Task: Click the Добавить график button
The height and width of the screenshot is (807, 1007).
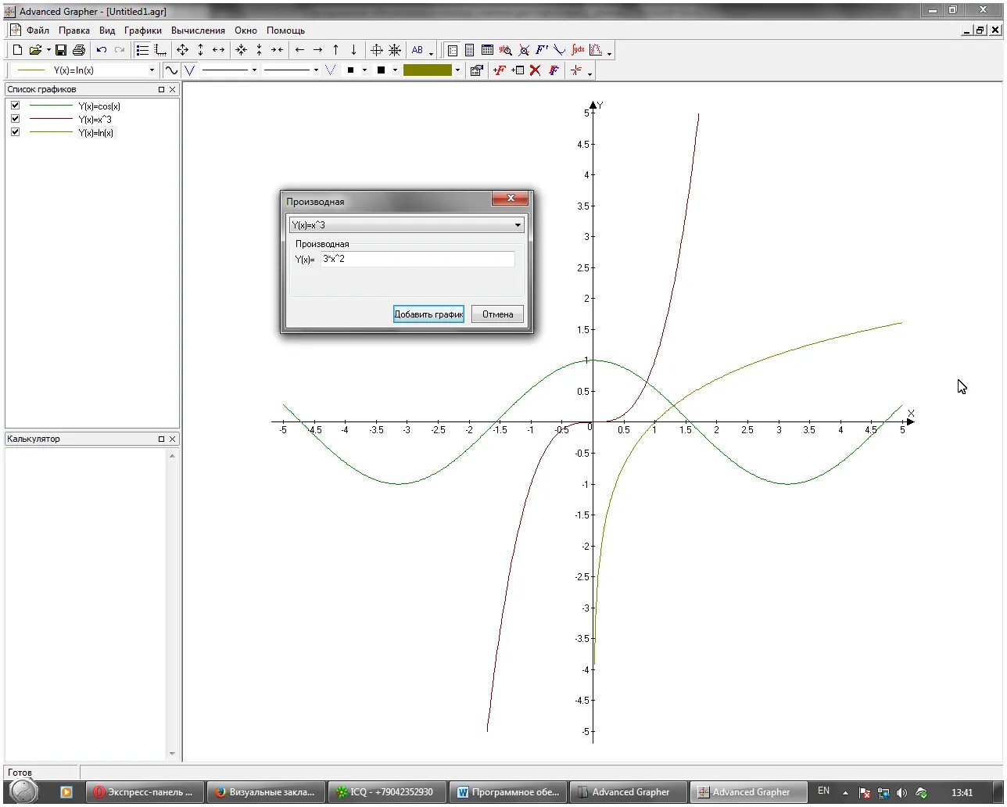Action: click(x=428, y=314)
